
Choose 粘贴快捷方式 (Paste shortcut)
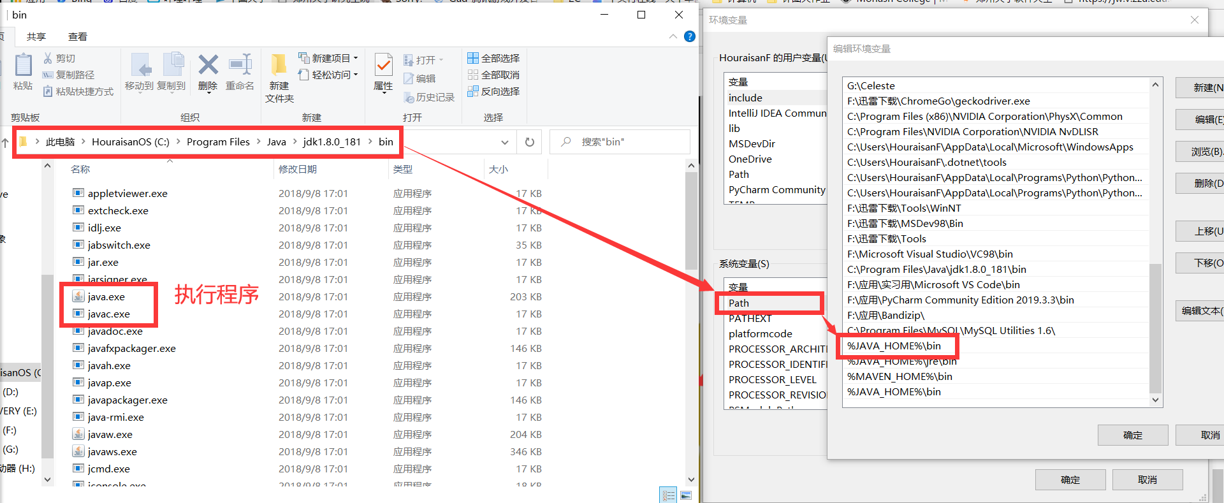point(78,92)
